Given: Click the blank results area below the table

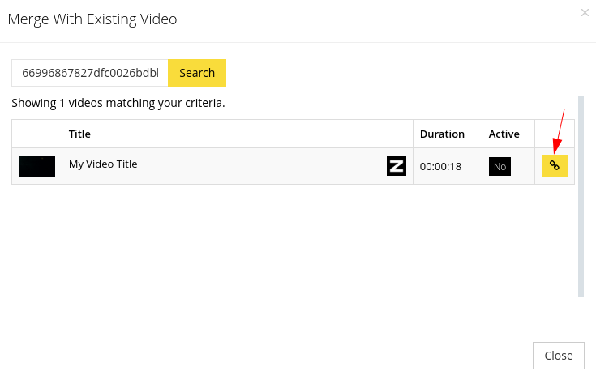Looking at the screenshot, I should [293, 241].
